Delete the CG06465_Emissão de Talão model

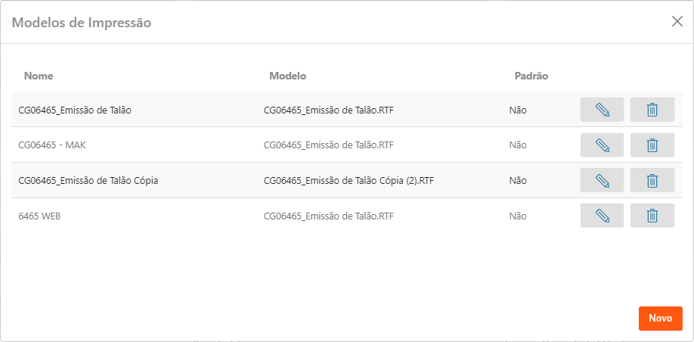click(x=652, y=110)
